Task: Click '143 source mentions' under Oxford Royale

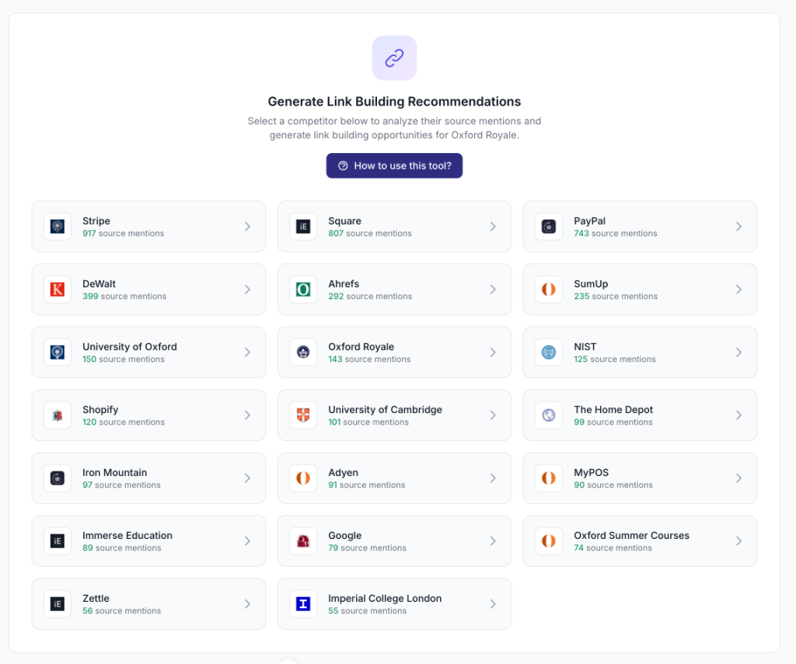Action: click(x=369, y=359)
